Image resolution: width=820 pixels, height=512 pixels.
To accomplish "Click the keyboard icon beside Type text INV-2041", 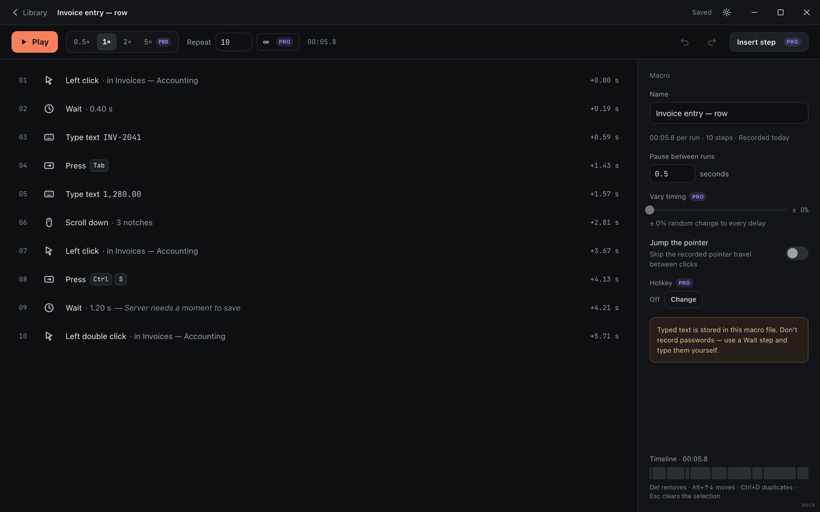I will pyautogui.click(x=49, y=137).
